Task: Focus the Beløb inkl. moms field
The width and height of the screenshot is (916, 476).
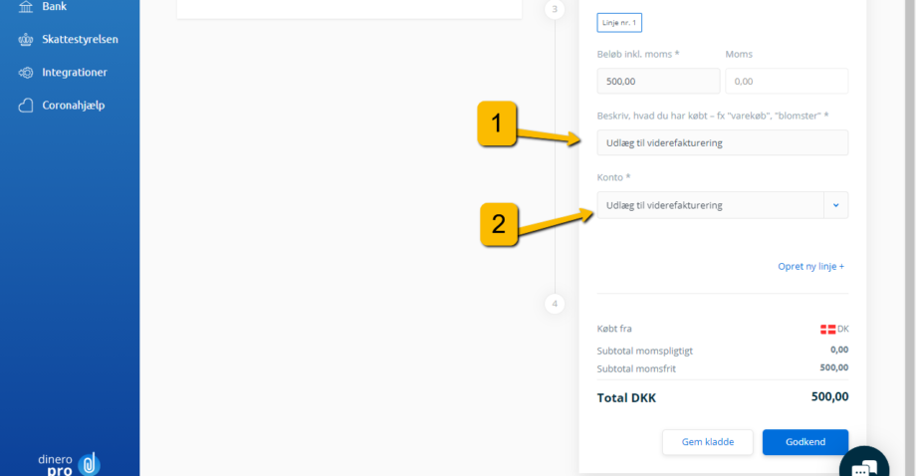Action: click(658, 82)
